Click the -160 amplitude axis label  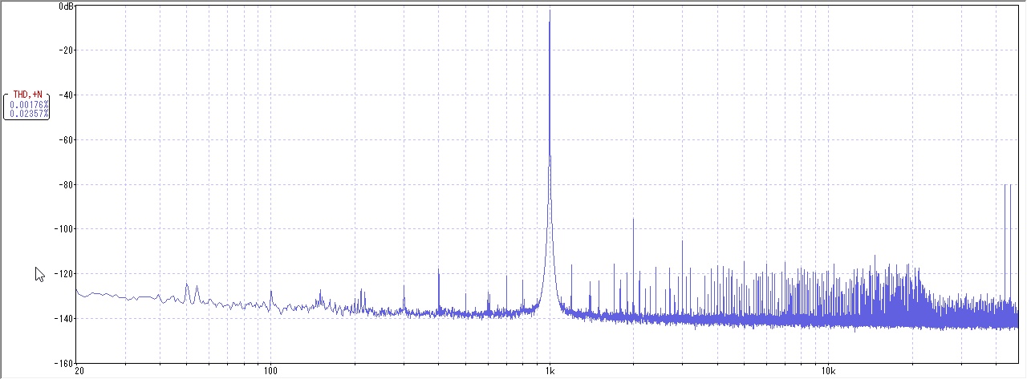coord(65,362)
